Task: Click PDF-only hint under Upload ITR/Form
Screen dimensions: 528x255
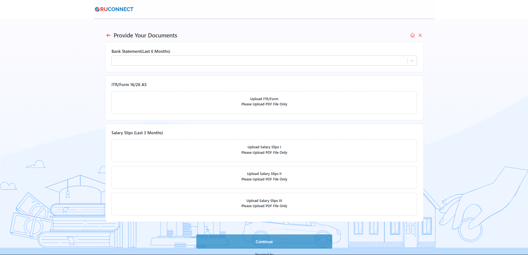Action: (x=264, y=104)
